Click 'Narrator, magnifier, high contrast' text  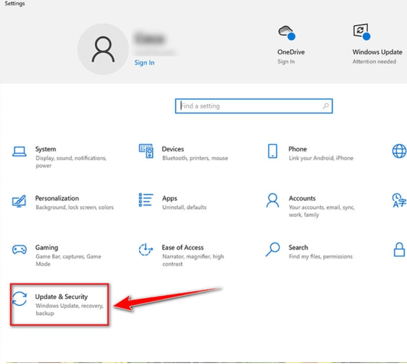pos(193,260)
